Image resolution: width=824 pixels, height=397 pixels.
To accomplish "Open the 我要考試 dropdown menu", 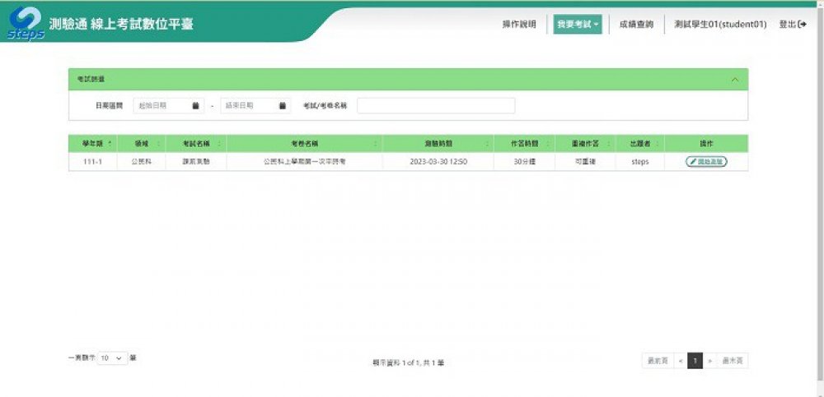I will click(577, 25).
